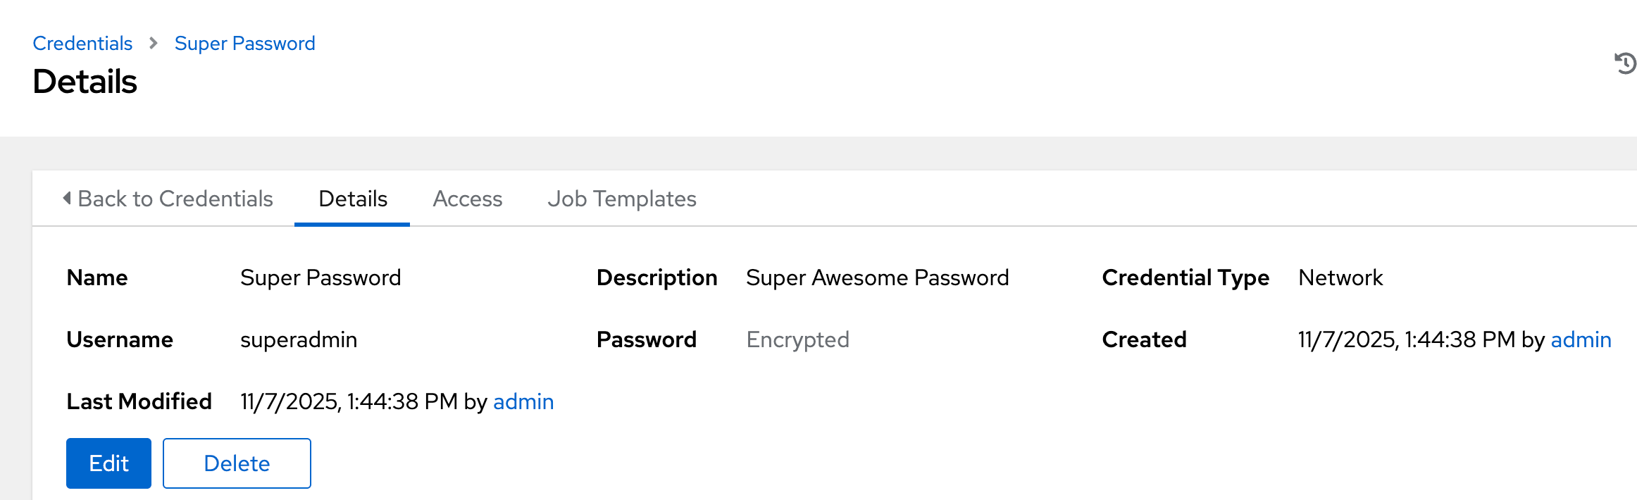Click the Encrypted password value
Screen dimensions: 1637x500
(x=797, y=340)
